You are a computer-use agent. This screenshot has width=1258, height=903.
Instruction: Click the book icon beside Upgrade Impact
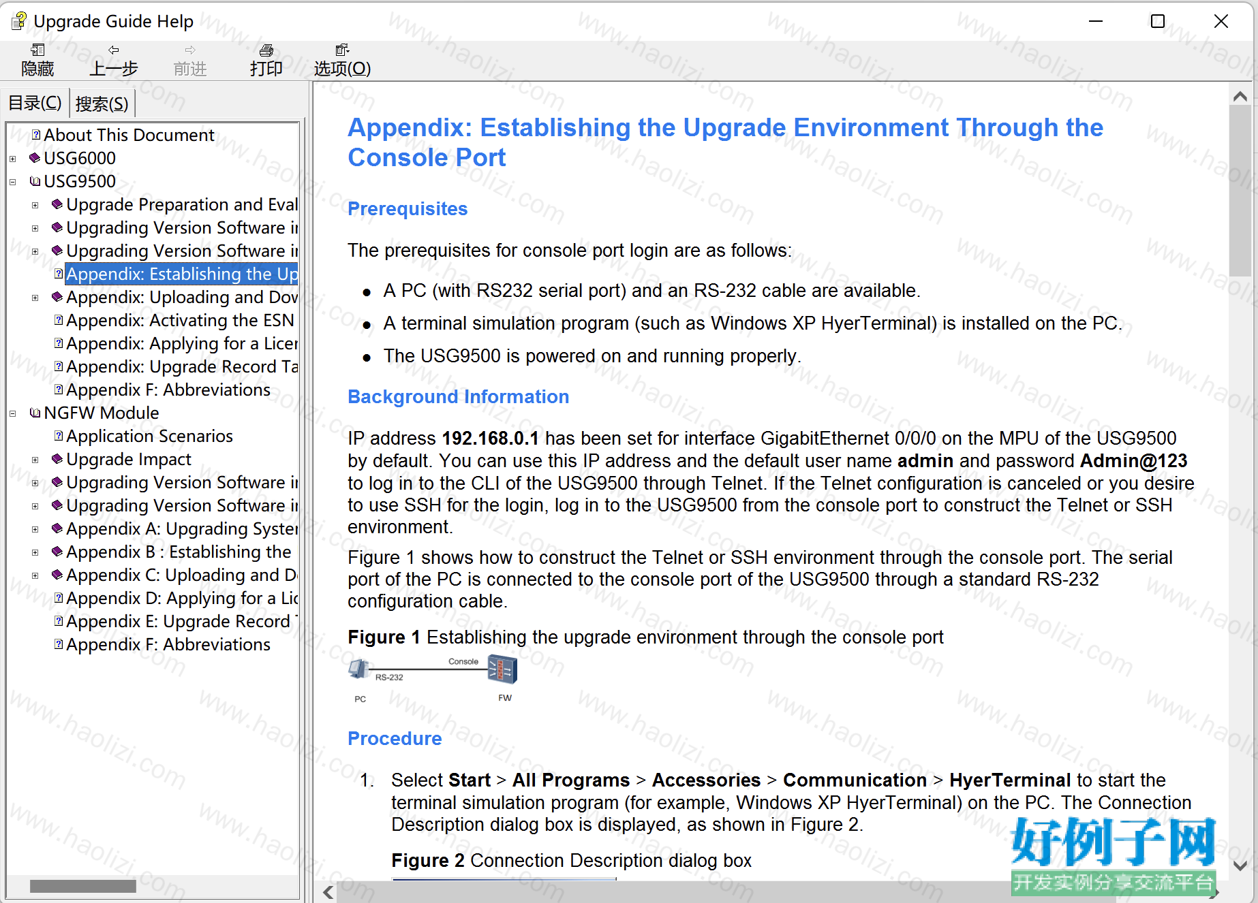point(57,459)
